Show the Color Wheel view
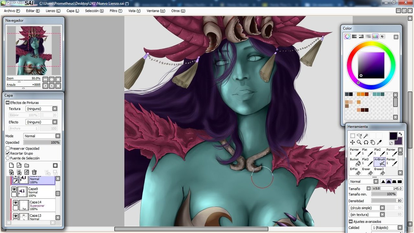The height and width of the screenshot is (233, 414). tap(347, 36)
